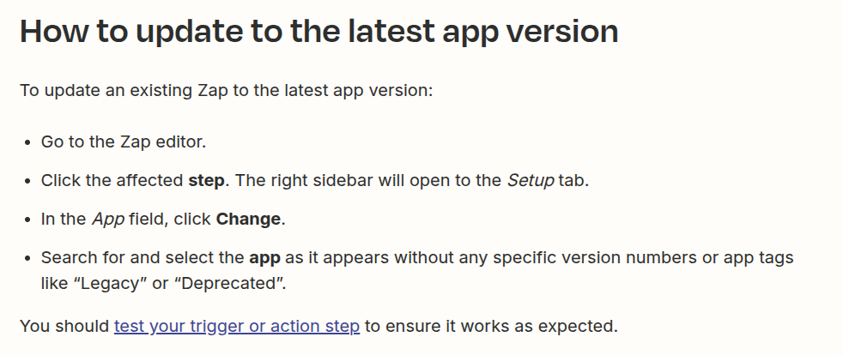
Task: Click the bullet dot before "In the App field"
Action: (27, 220)
